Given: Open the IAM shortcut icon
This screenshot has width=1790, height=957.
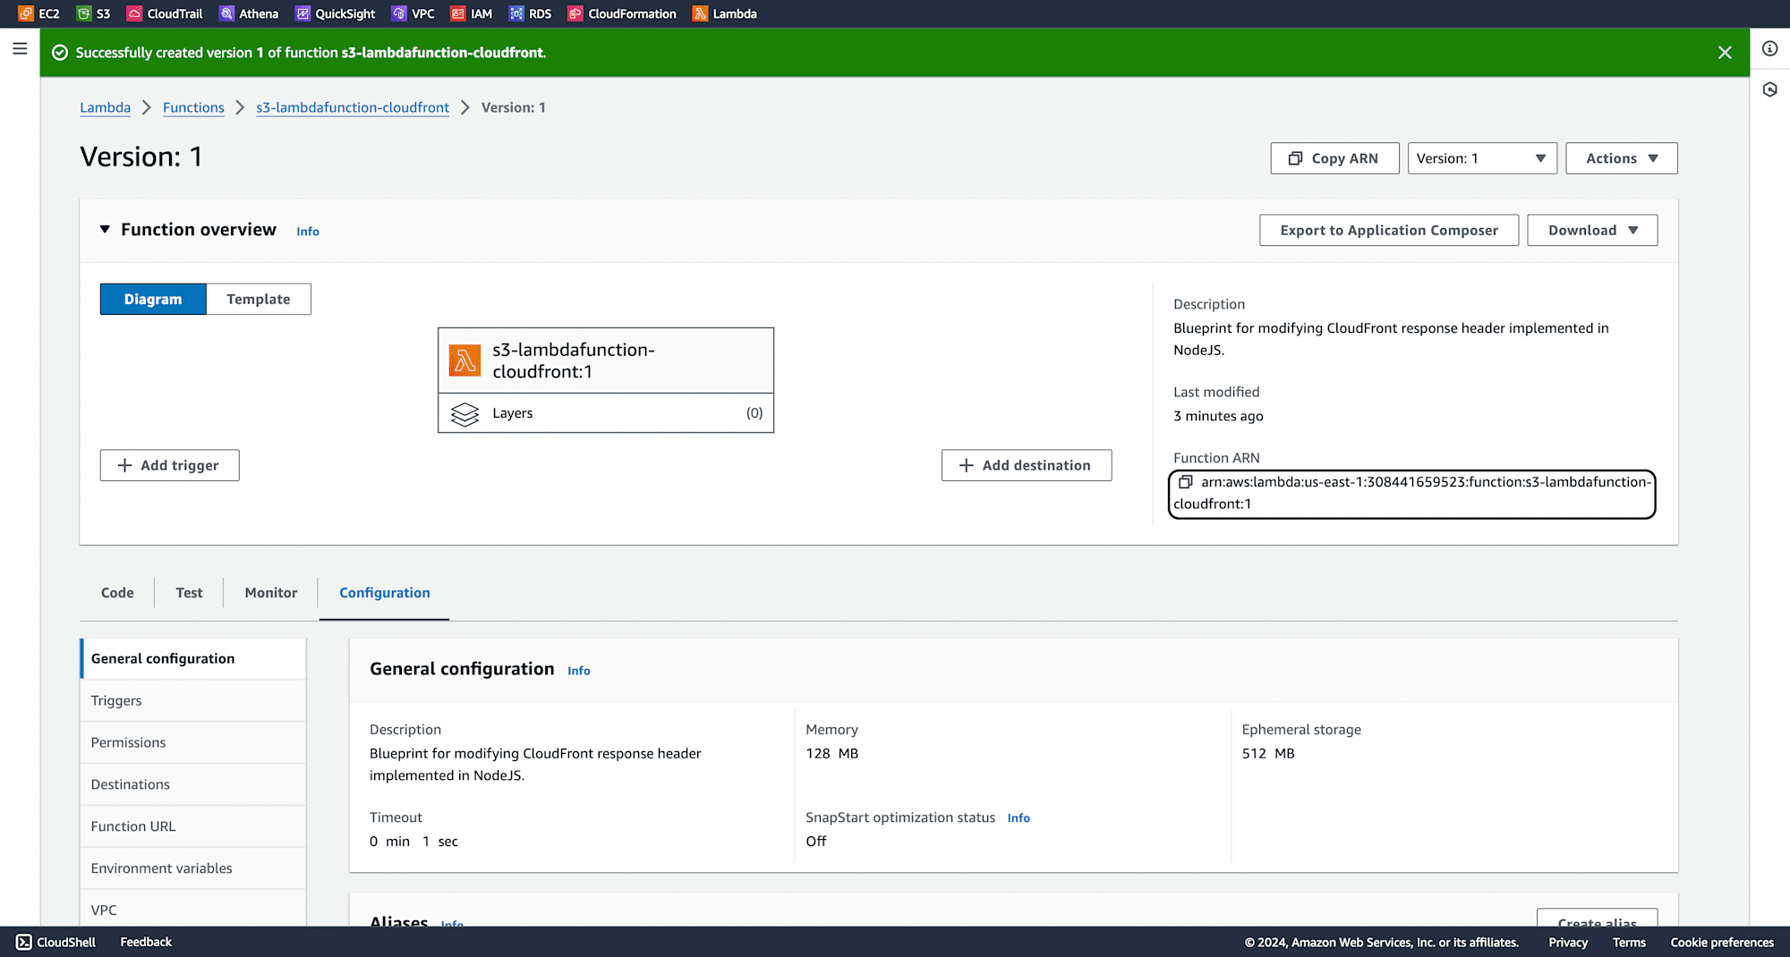Looking at the screenshot, I should 458,13.
